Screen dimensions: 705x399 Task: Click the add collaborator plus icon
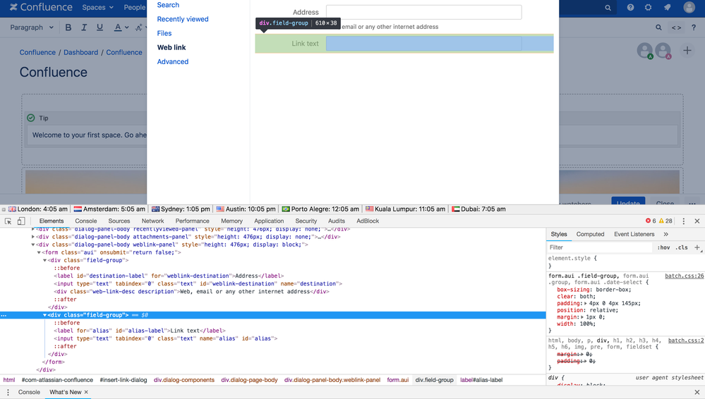coord(687,50)
